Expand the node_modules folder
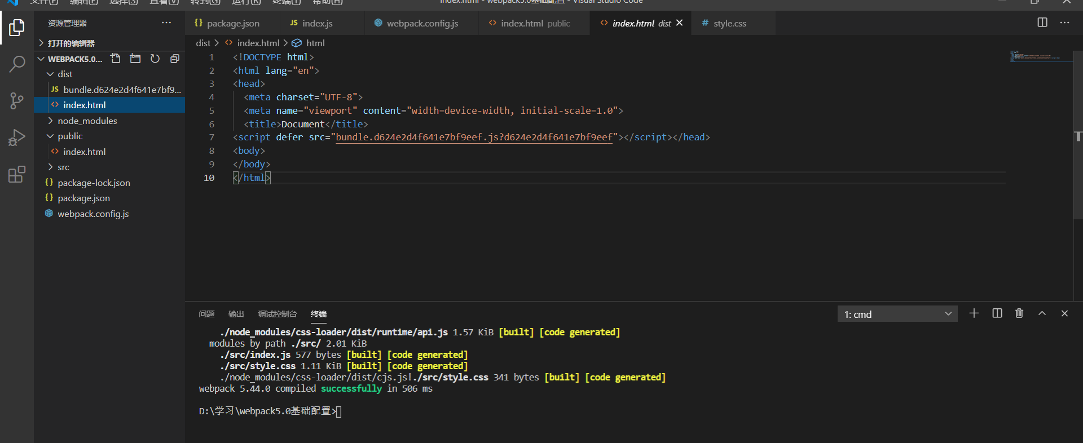This screenshot has width=1083, height=443. (109, 121)
